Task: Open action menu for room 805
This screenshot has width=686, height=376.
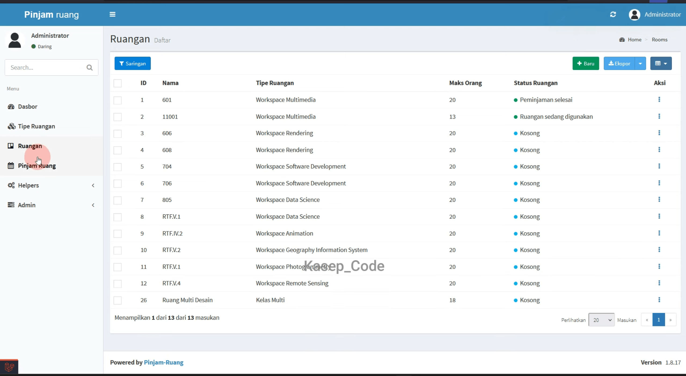Action: pos(659,199)
